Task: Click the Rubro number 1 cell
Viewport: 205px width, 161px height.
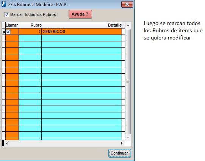Action: (30, 32)
